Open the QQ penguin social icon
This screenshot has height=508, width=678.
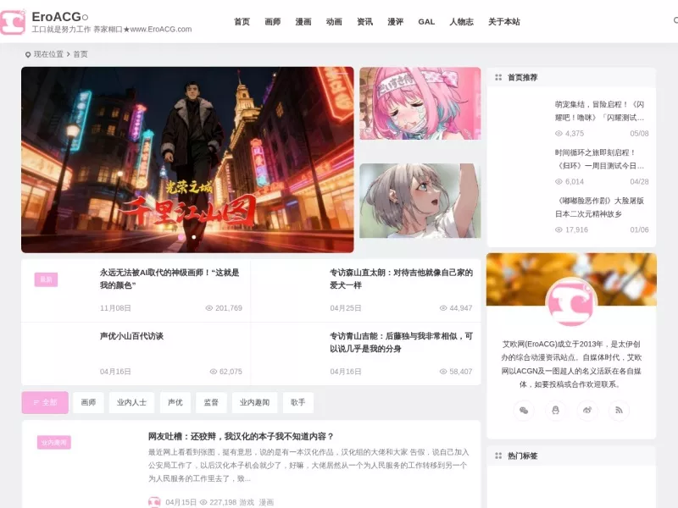click(555, 410)
